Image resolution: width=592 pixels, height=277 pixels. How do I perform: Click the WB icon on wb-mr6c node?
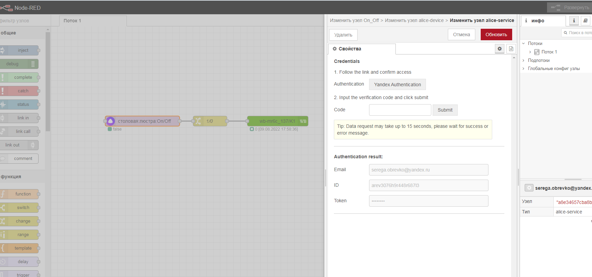pos(303,121)
